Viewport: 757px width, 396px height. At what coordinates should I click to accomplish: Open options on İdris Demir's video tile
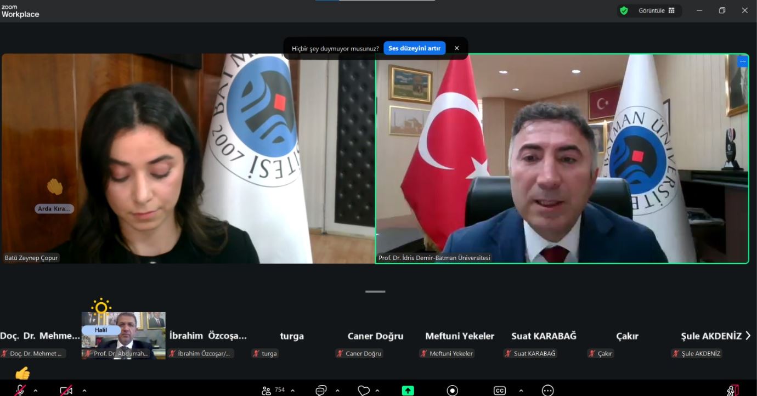pos(743,61)
